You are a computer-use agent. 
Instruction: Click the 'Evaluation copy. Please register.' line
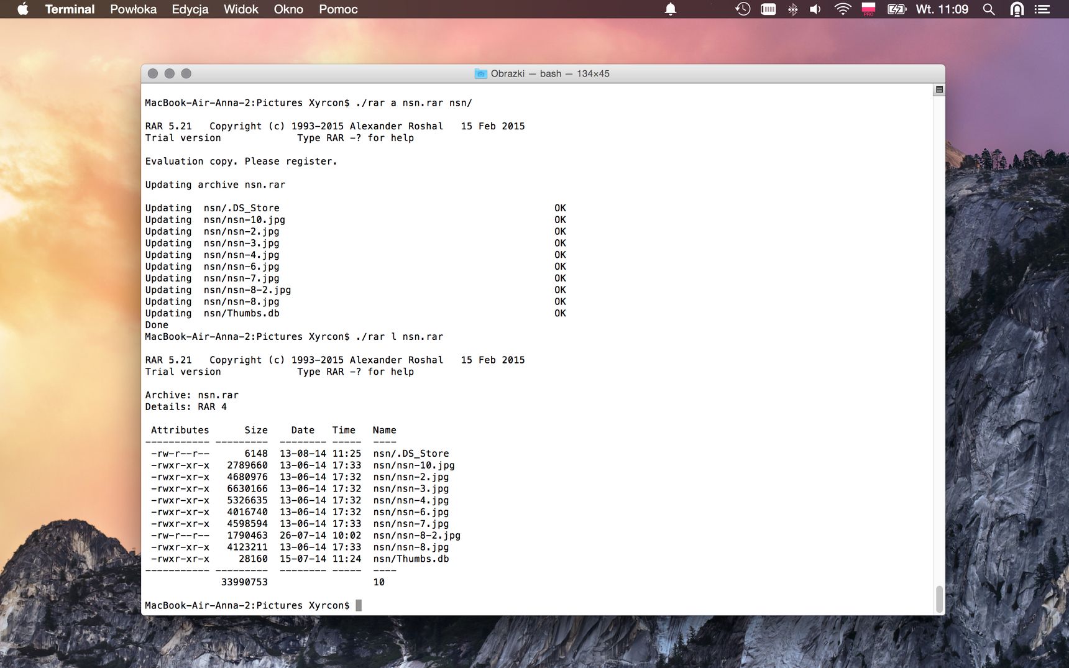click(x=241, y=161)
